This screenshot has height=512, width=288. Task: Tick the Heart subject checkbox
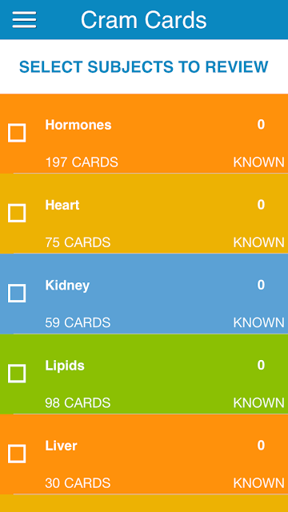point(17,214)
